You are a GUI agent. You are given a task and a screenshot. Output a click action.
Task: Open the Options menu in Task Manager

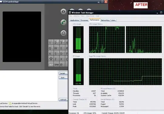point(76,16)
